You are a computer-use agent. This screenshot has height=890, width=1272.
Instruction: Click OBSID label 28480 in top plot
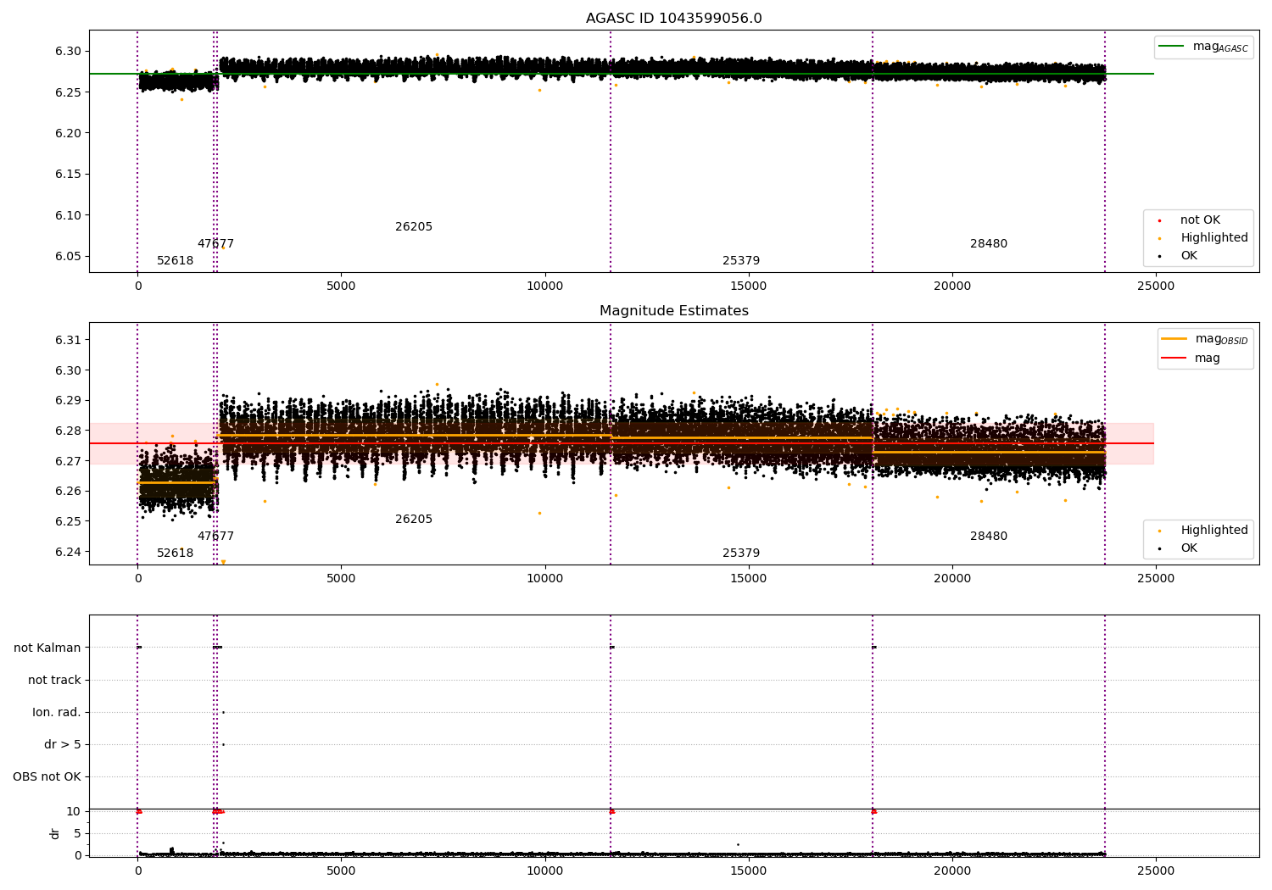tap(988, 244)
